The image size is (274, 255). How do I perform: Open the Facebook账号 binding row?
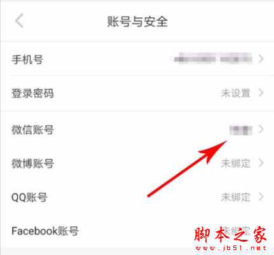click(x=137, y=231)
